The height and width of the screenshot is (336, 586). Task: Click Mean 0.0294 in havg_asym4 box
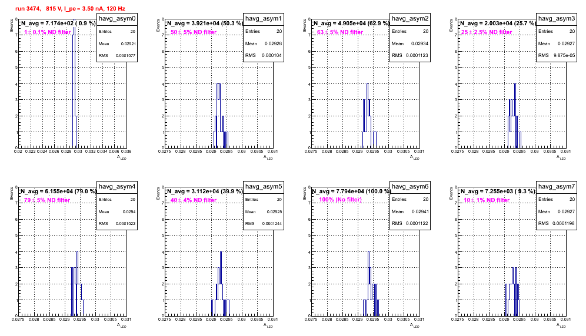click(x=117, y=211)
